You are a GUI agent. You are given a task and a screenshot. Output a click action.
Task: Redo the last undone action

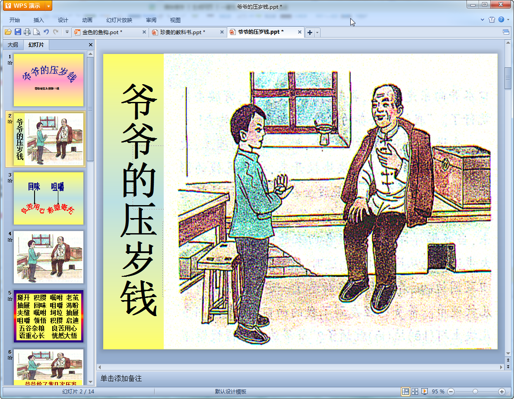point(56,32)
